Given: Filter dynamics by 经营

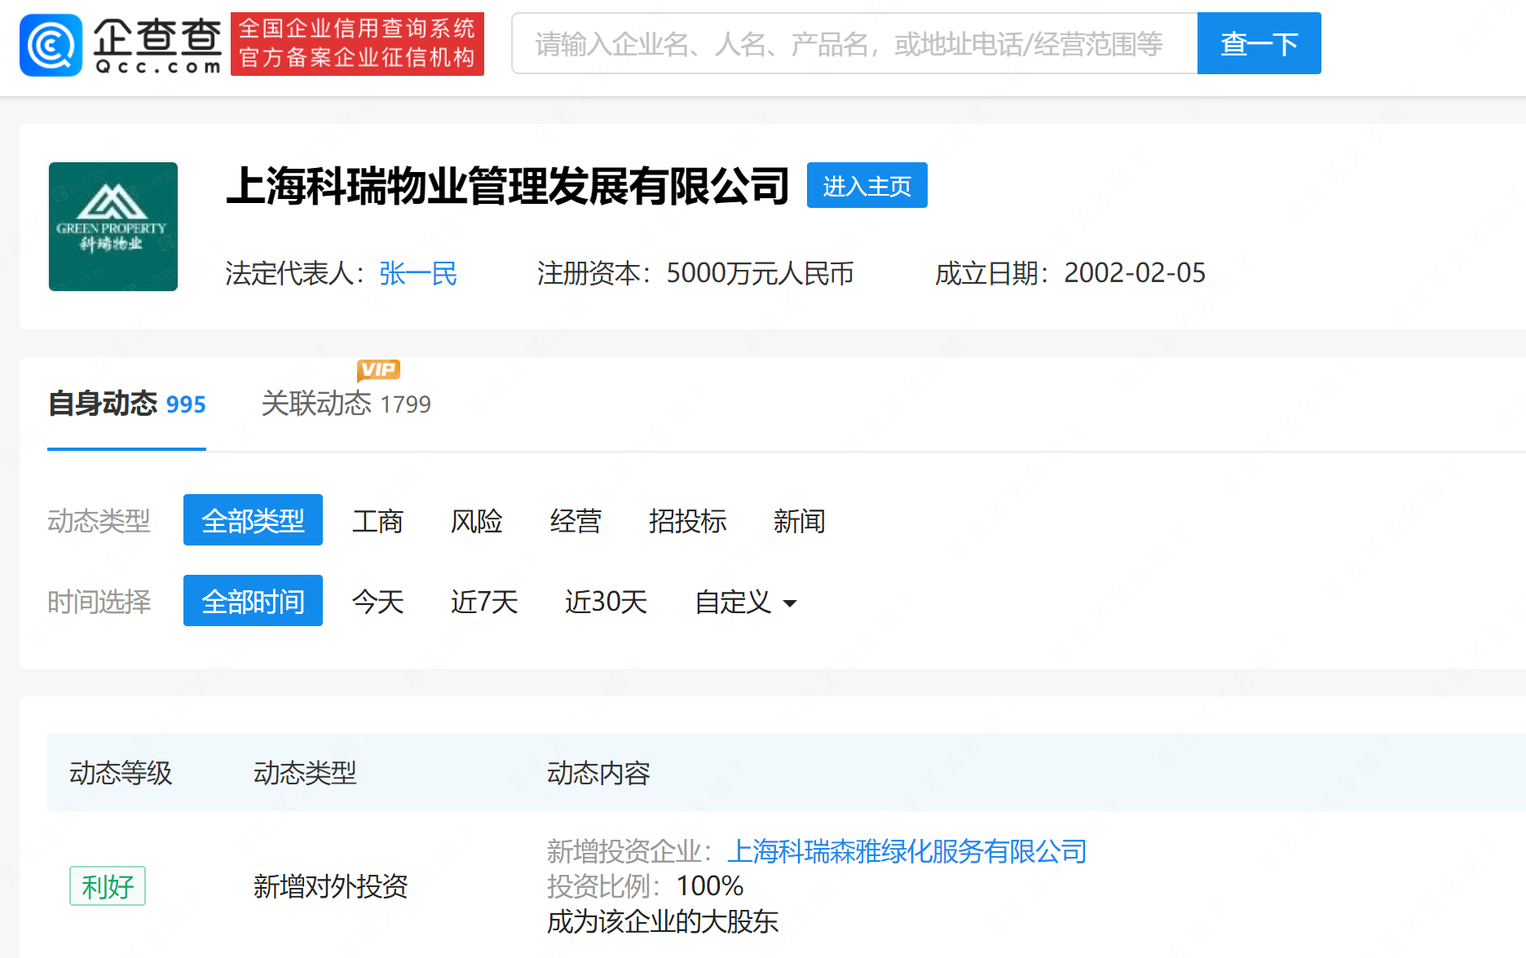Looking at the screenshot, I should pos(576,521).
